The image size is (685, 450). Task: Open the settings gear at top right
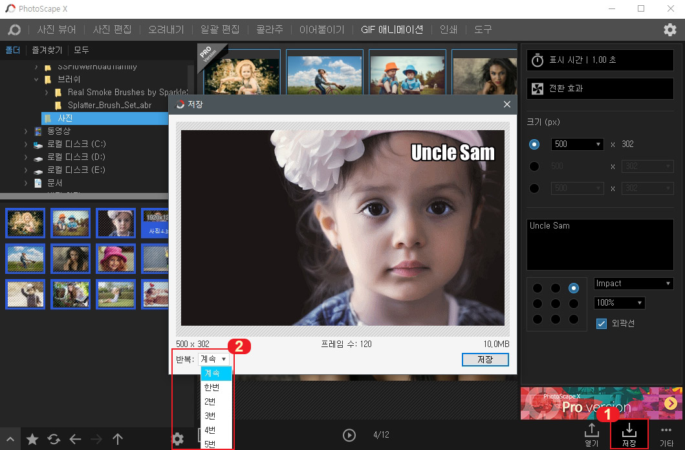coord(669,30)
